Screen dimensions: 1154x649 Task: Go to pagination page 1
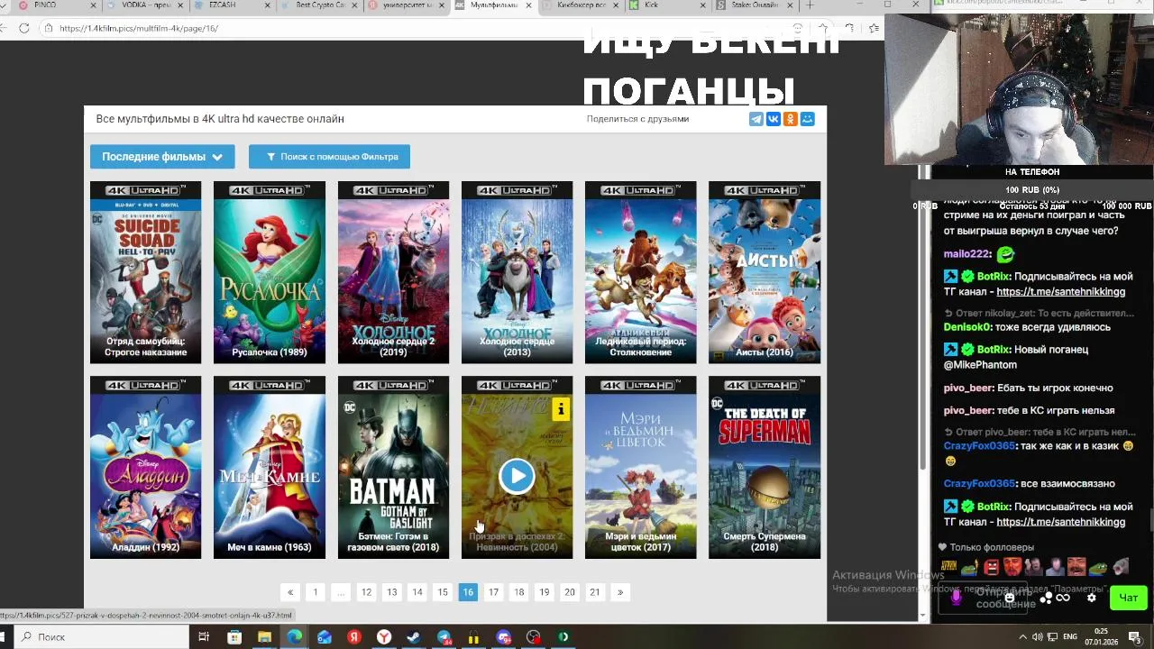(316, 592)
